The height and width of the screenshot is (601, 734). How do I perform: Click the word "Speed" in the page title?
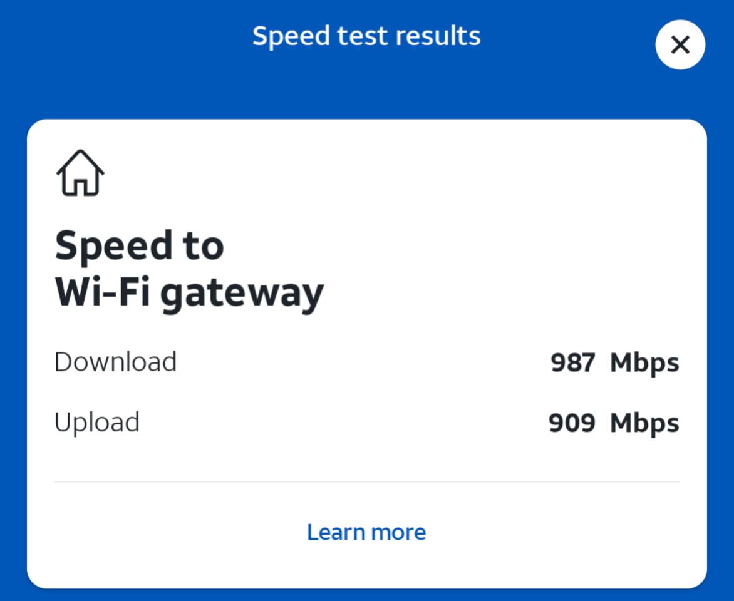click(x=291, y=38)
